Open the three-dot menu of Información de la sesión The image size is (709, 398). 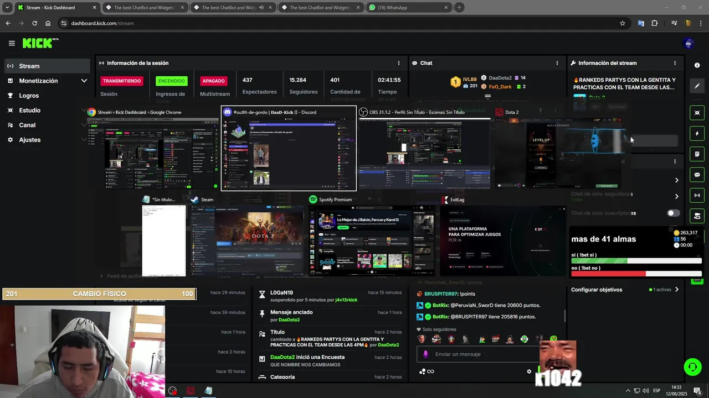(x=398, y=63)
